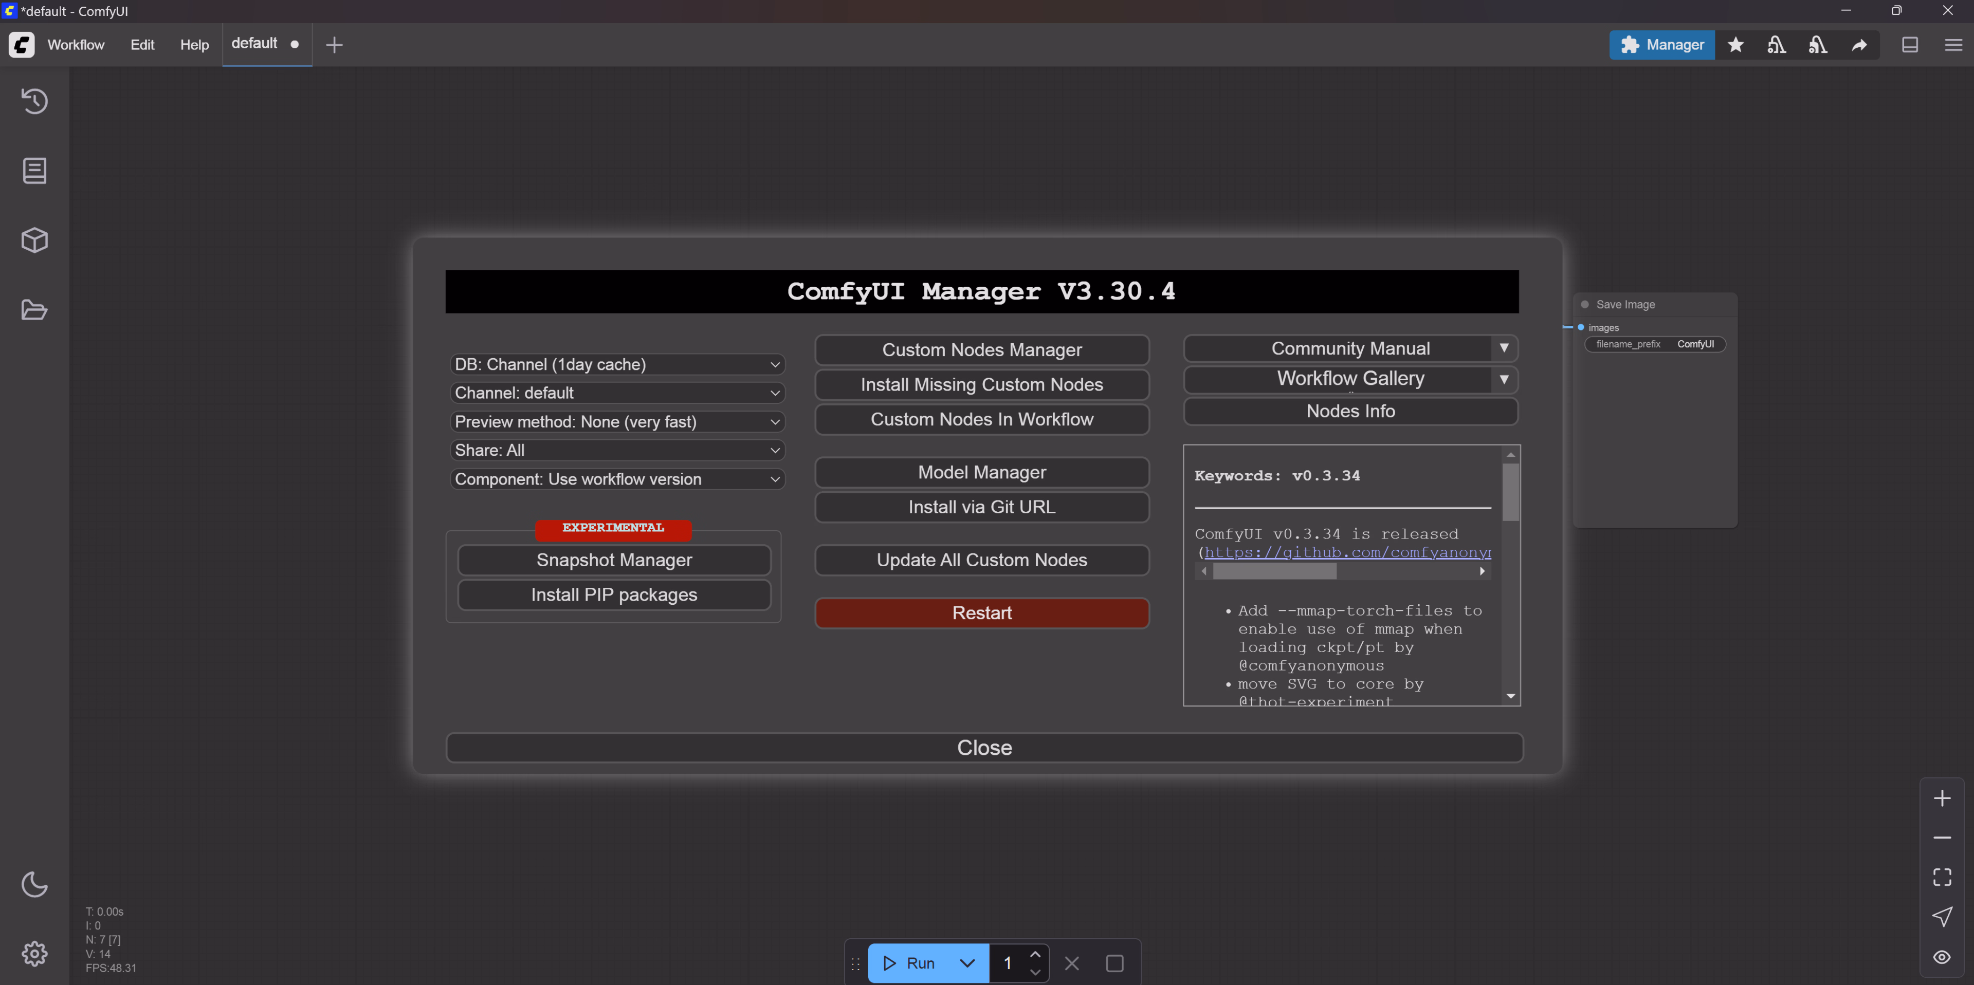Image resolution: width=1974 pixels, height=985 pixels.
Task: Open the model library cube icon
Action: pos(34,240)
